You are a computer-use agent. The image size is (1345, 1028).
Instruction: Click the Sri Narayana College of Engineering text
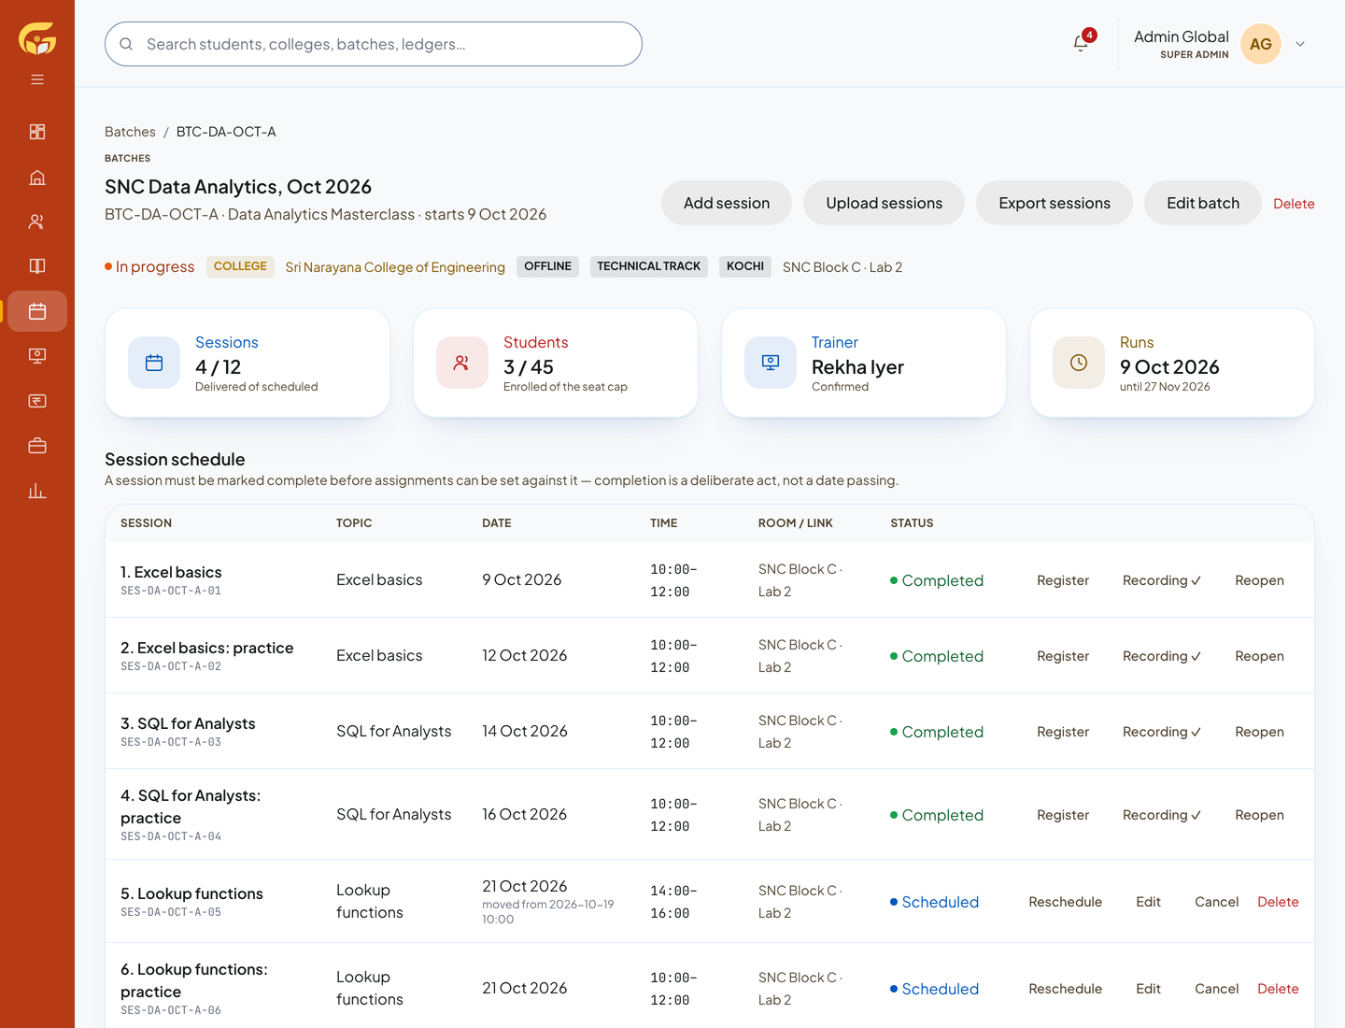[x=395, y=267]
